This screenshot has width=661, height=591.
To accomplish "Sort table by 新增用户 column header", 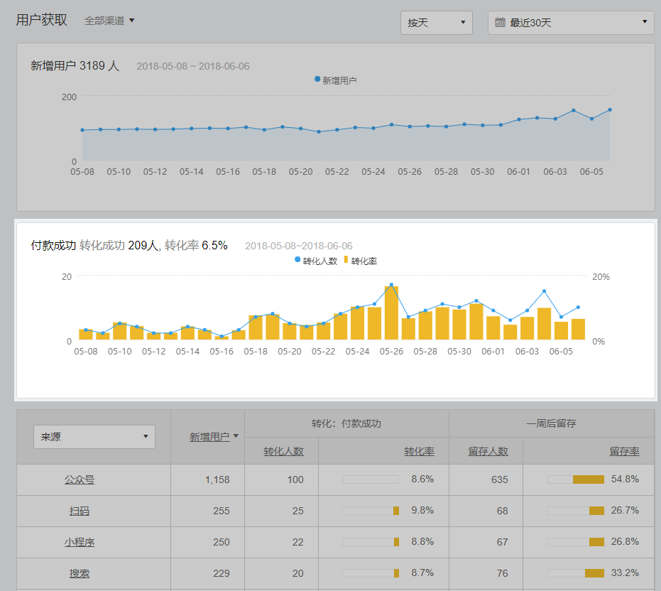I will (x=209, y=437).
